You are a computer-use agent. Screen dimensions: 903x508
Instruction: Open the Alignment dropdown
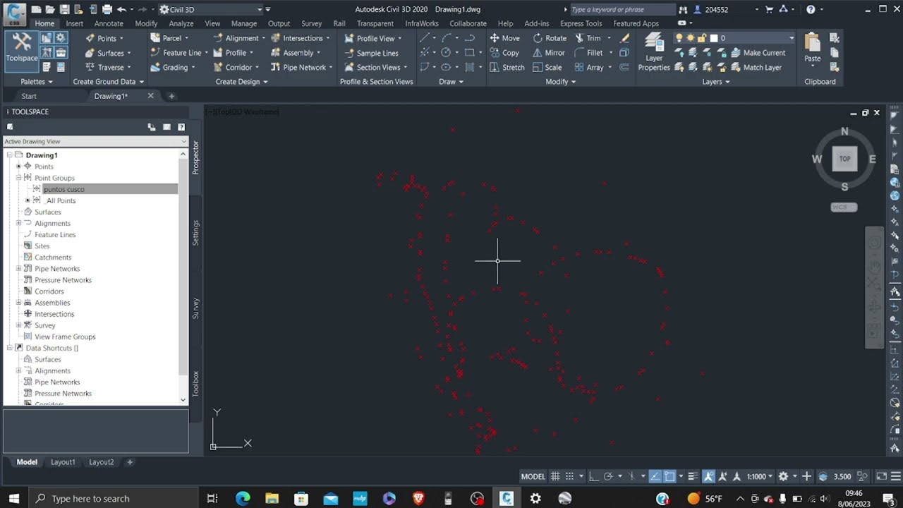240,38
